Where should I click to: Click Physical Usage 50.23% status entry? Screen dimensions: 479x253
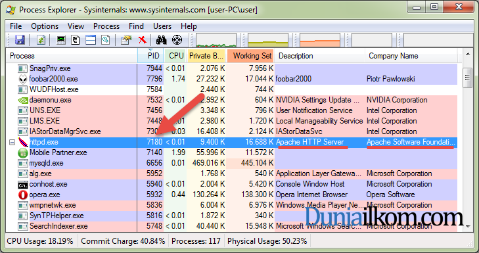coord(267,241)
